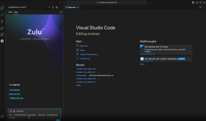This screenshot has height=121, width=206.
Task: Open the Extensions view
Action: pyautogui.click(x=2, y=34)
